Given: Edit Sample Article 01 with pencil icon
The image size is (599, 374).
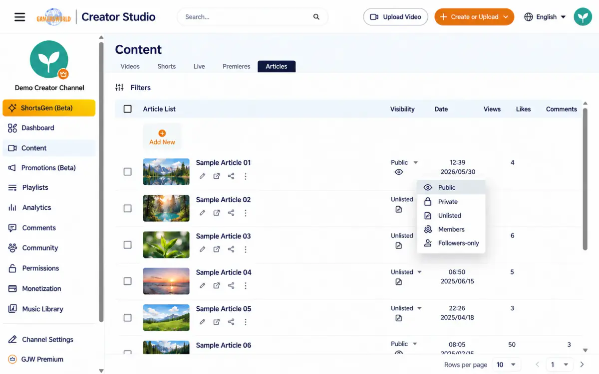Looking at the screenshot, I should (202, 176).
